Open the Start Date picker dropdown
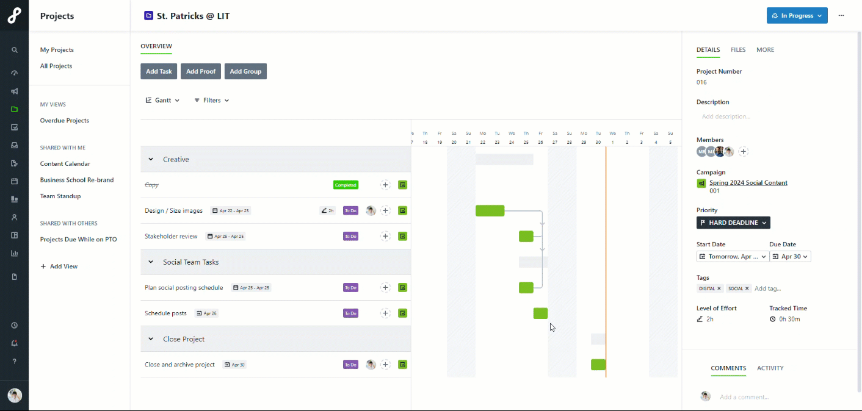The height and width of the screenshot is (411, 862). tap(732, 257)
